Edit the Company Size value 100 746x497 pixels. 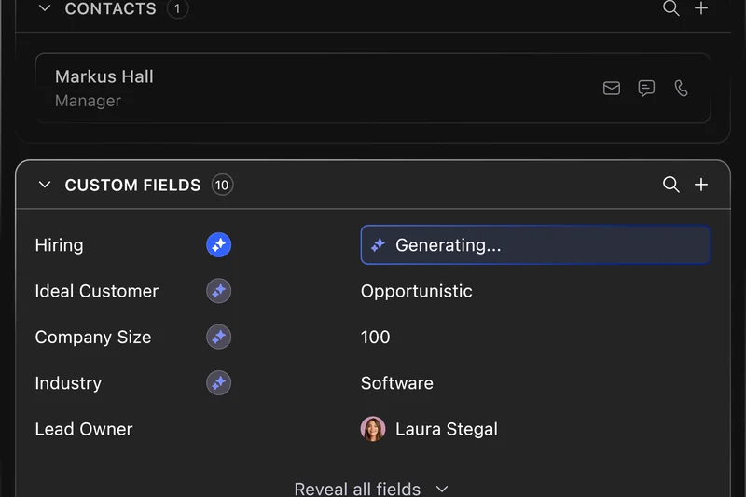[375, 337]
